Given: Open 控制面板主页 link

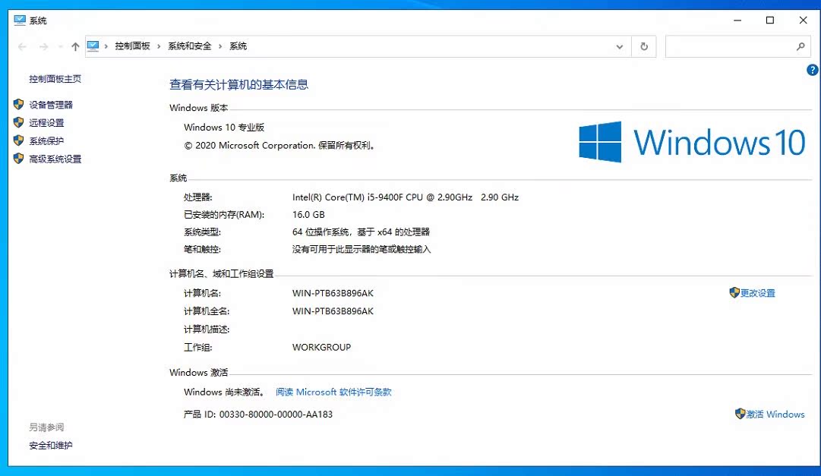Looking at the screenshot, I should coord(55,79).
